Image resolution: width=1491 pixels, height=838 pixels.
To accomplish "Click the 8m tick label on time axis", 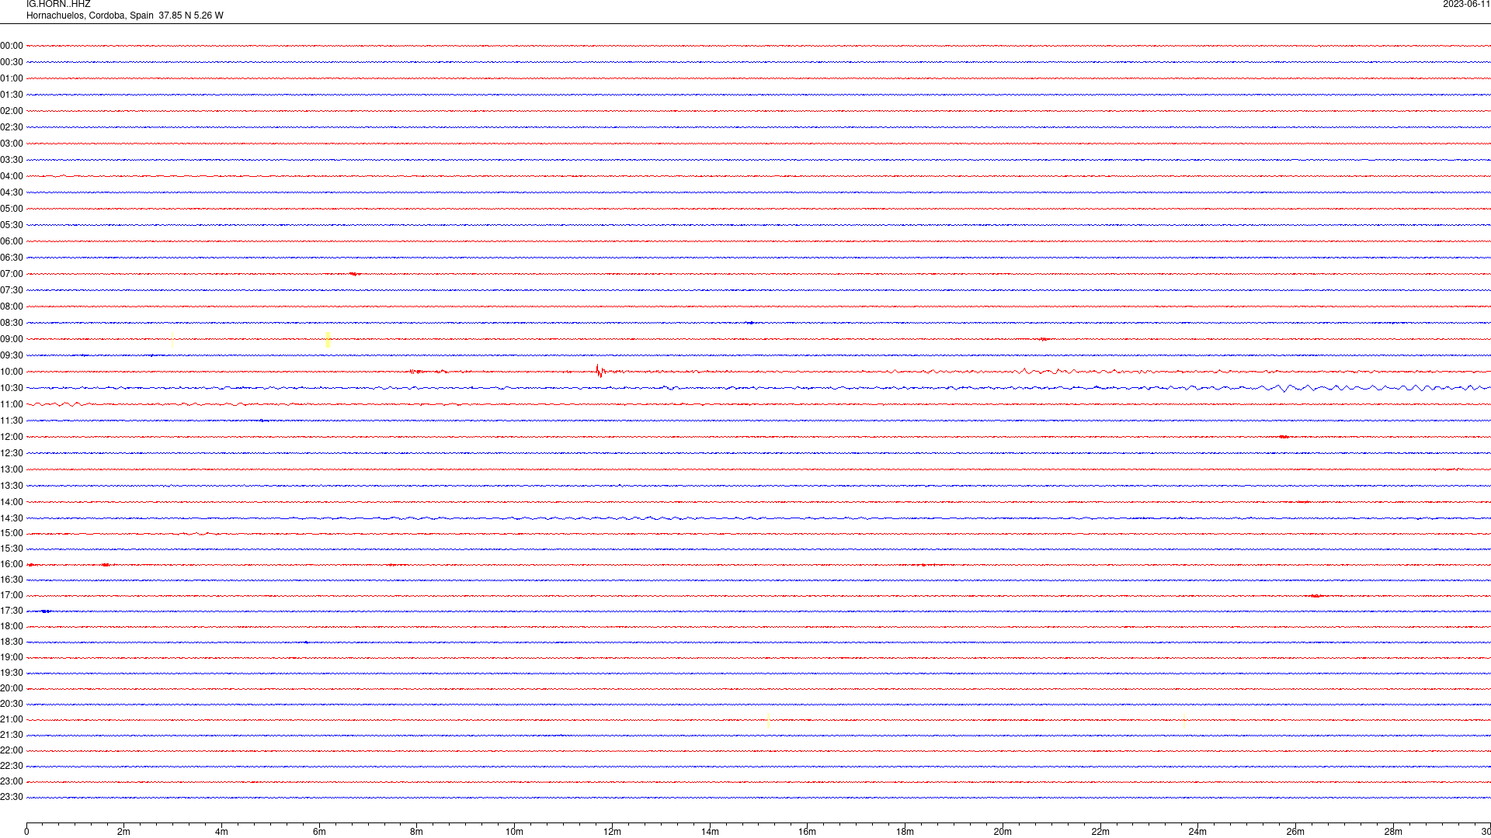I will [417, 832].
